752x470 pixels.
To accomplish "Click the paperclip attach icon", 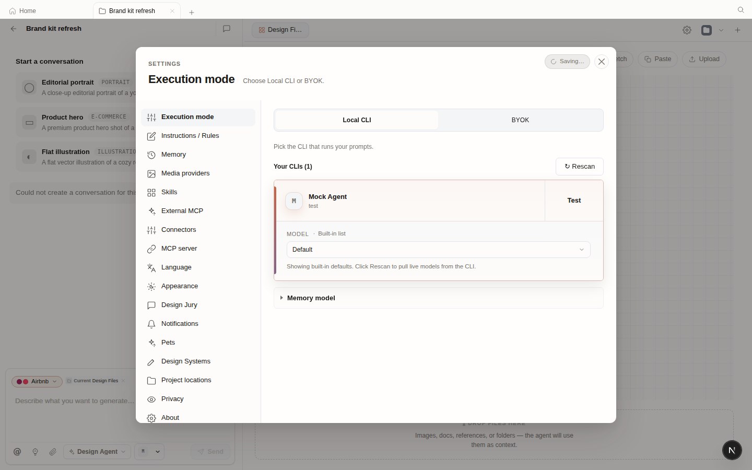I will [53, 452].
